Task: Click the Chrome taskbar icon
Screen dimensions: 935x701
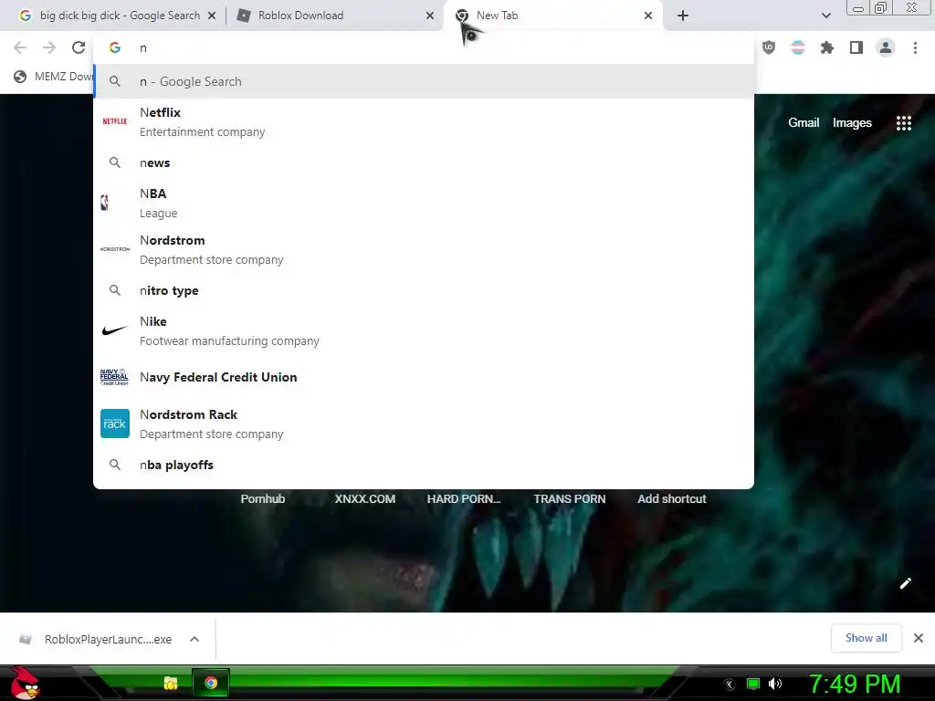Action: [211, 683]
